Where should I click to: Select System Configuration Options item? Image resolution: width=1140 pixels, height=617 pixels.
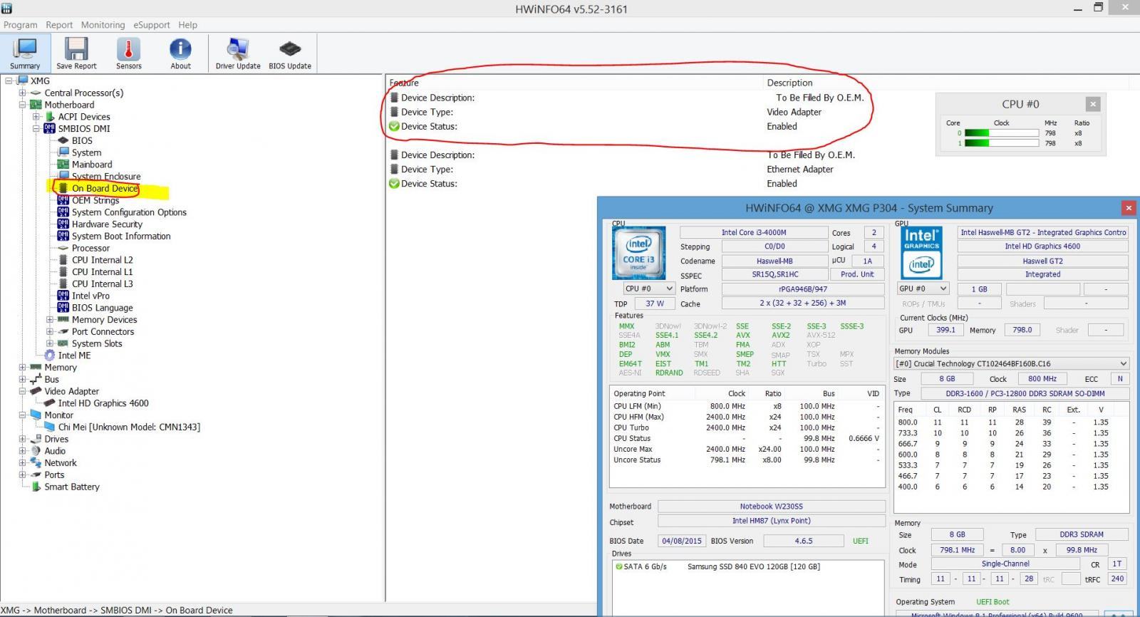[x=129, y=212]
